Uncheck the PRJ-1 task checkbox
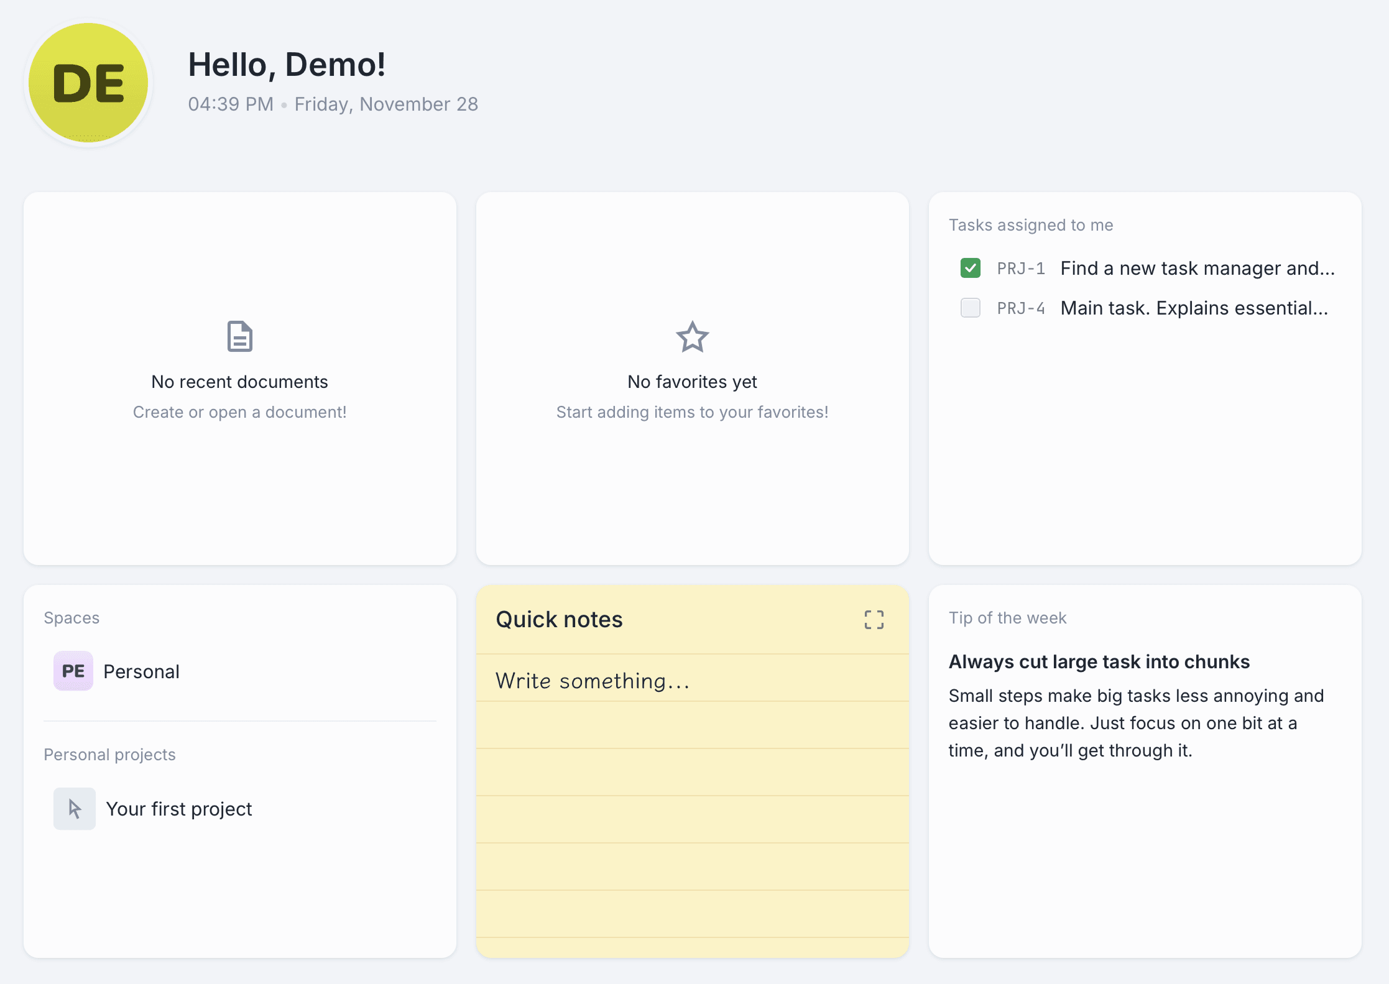The image size is (1389, 984). point(970,268)
